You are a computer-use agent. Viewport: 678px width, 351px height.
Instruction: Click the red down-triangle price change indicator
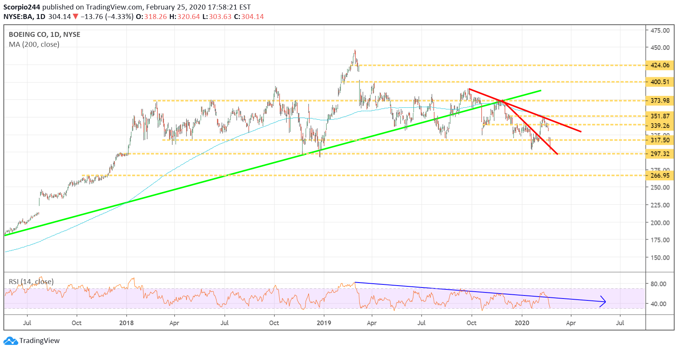(x=76, y=16)
